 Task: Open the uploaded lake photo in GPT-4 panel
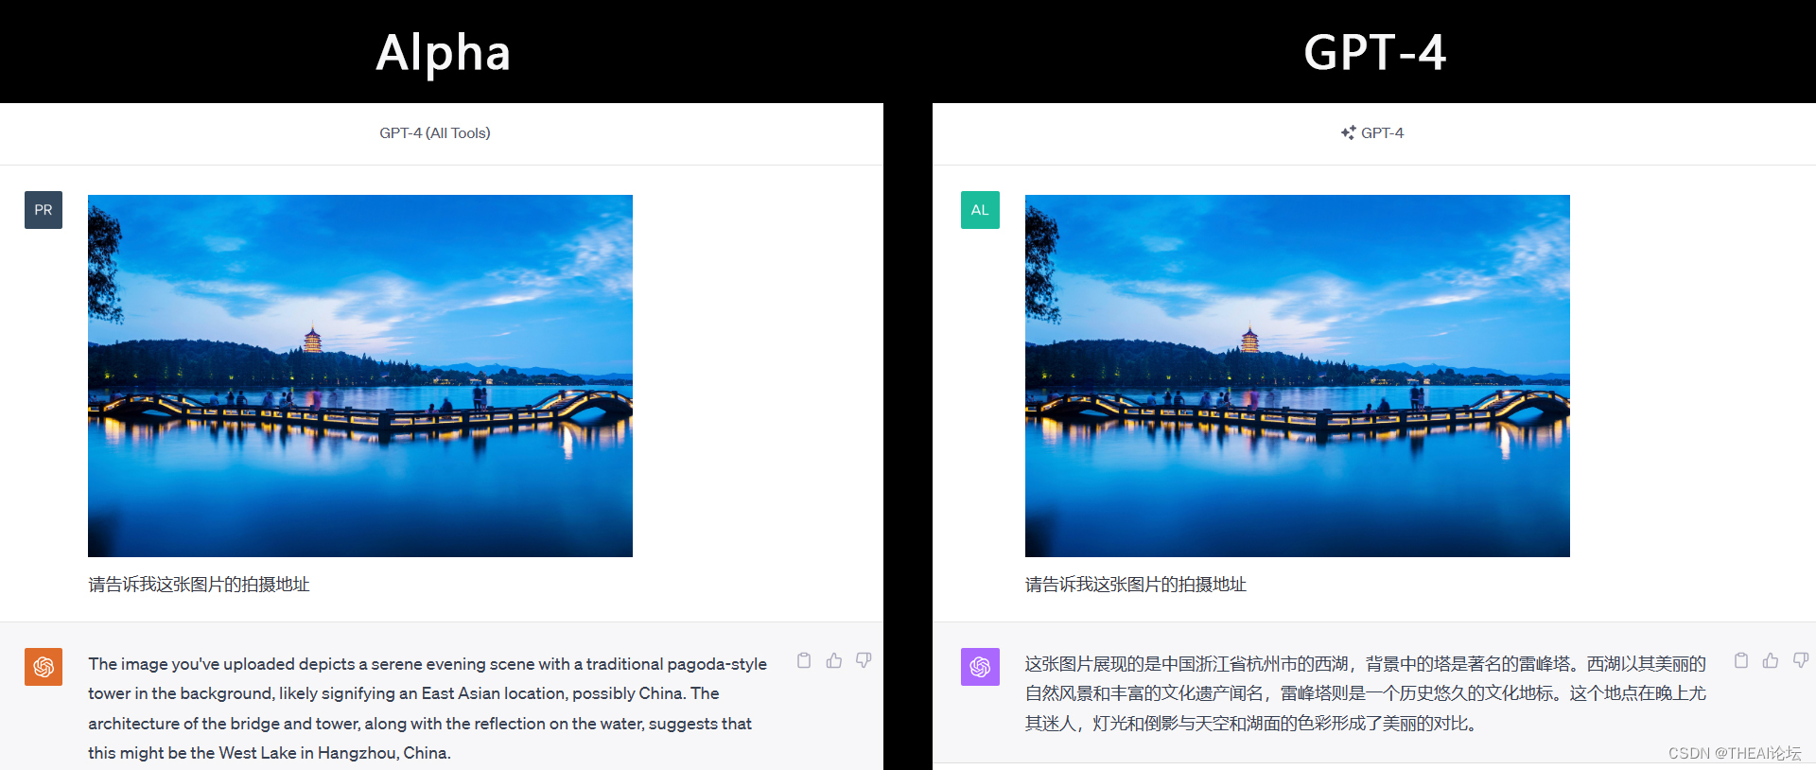pos(1298,376)
